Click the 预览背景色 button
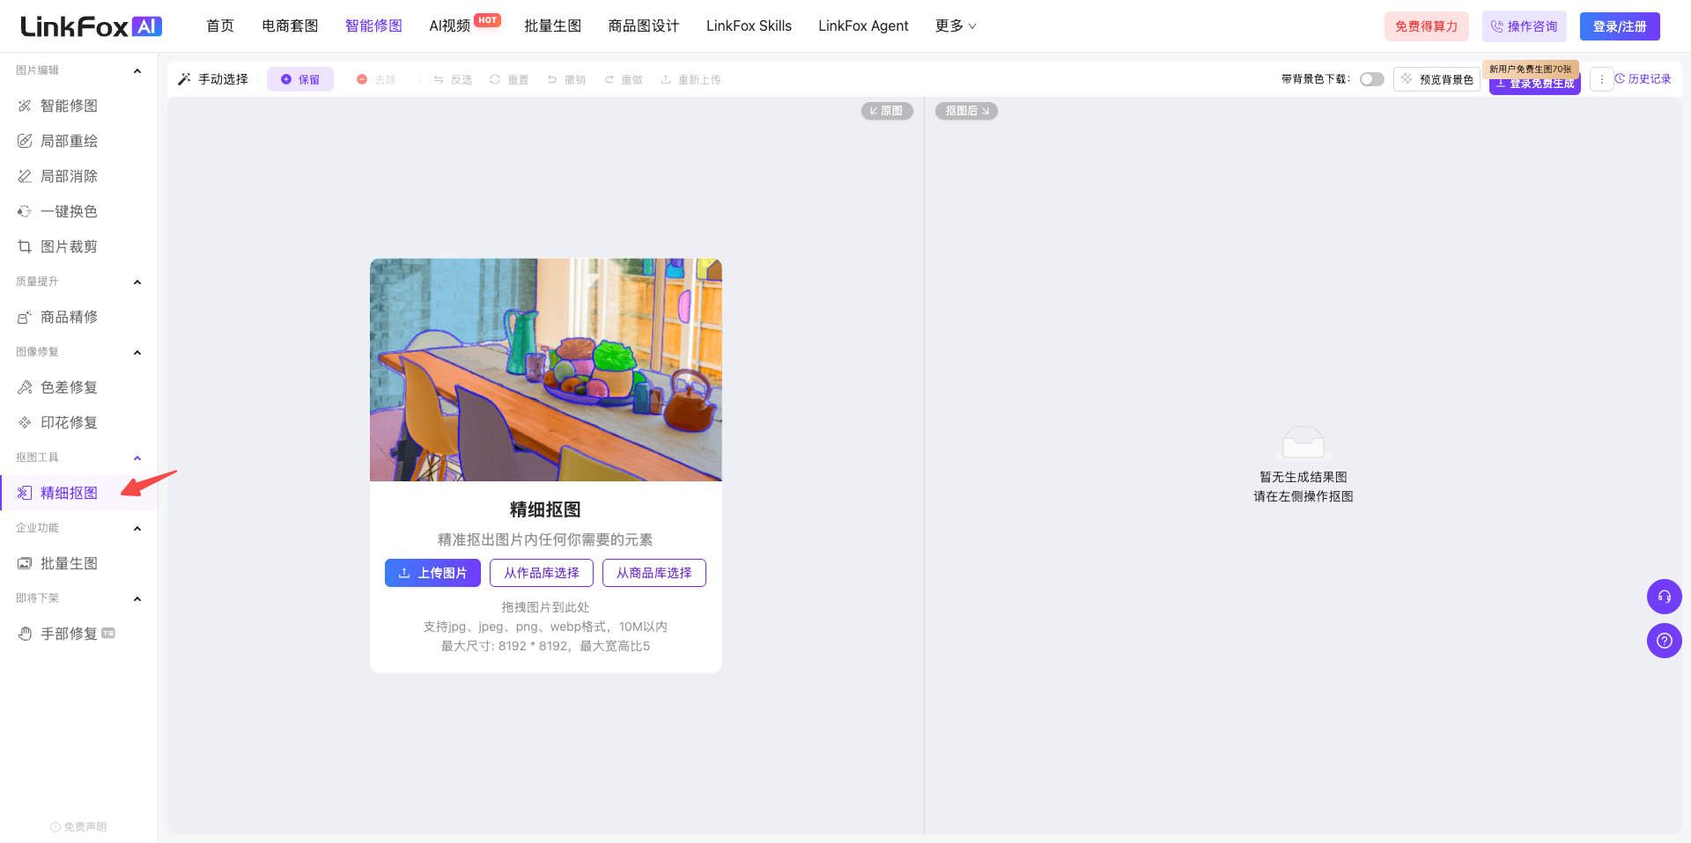The height and width of the screenshot is (843, 1691). [x=1436, y=79]
